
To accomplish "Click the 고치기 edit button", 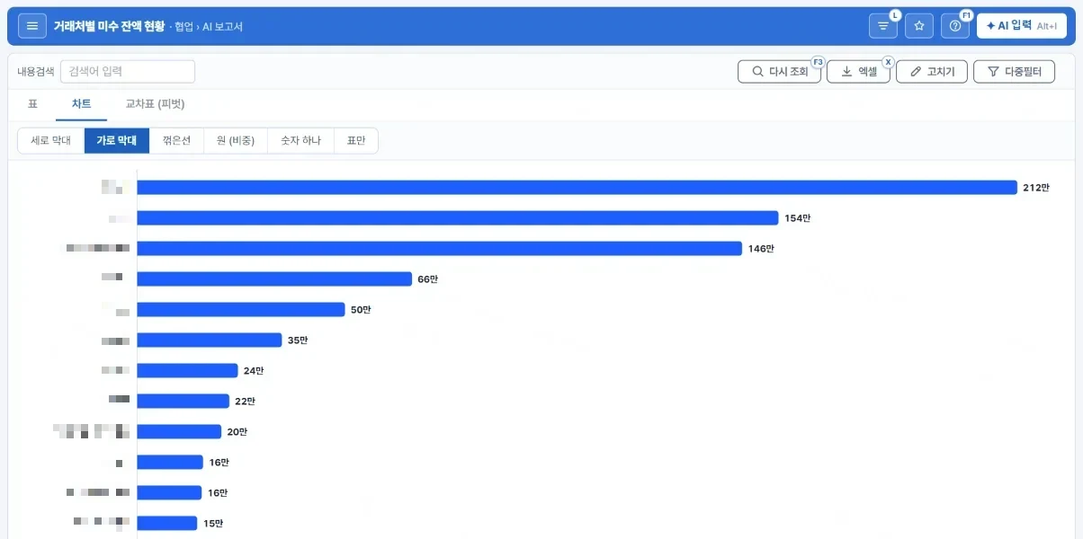I will coord(932,72).
